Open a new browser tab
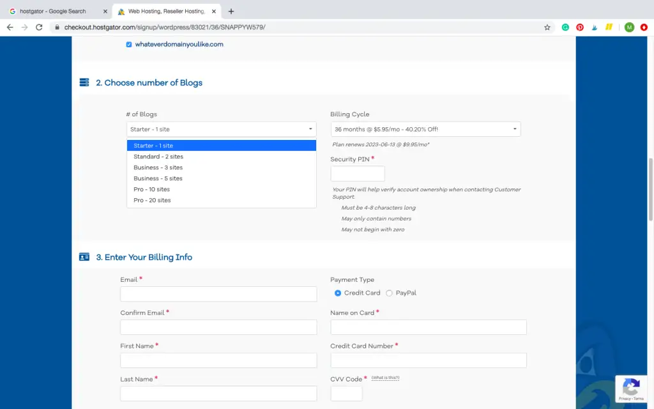This screenshot has height=409, width=654. [231, 12]
